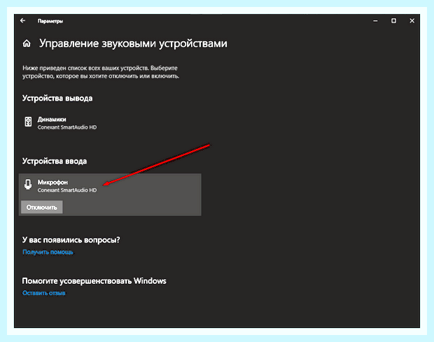The image size is (434, 342).
Task: Click the Отключить button
Action: [x=42, y=207]
